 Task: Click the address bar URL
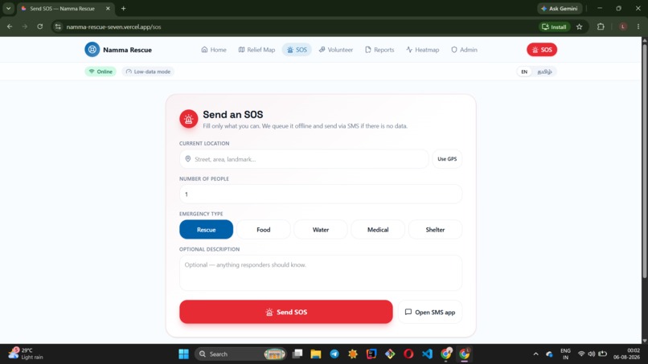click(x=113, y=27)
